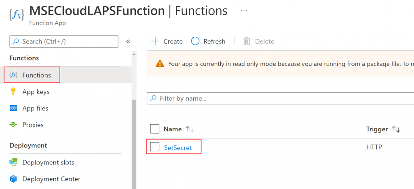This screenshot has height=189, width=414.
Task: Click the App files code icon
Action: (13, 108)
